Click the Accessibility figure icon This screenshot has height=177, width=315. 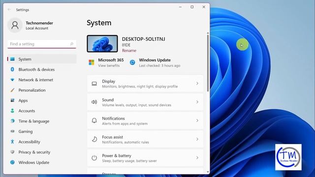tap(12, 142)
